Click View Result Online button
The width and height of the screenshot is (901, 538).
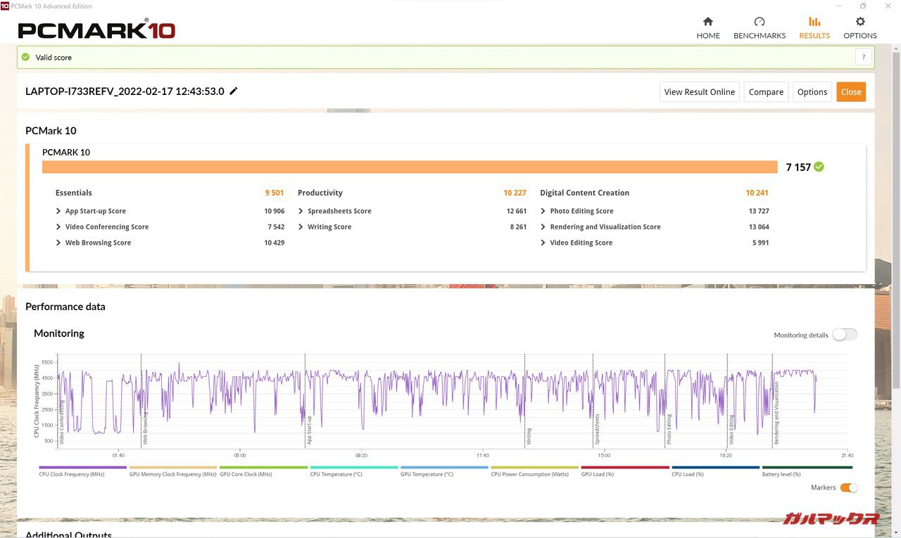click(699, 92)
